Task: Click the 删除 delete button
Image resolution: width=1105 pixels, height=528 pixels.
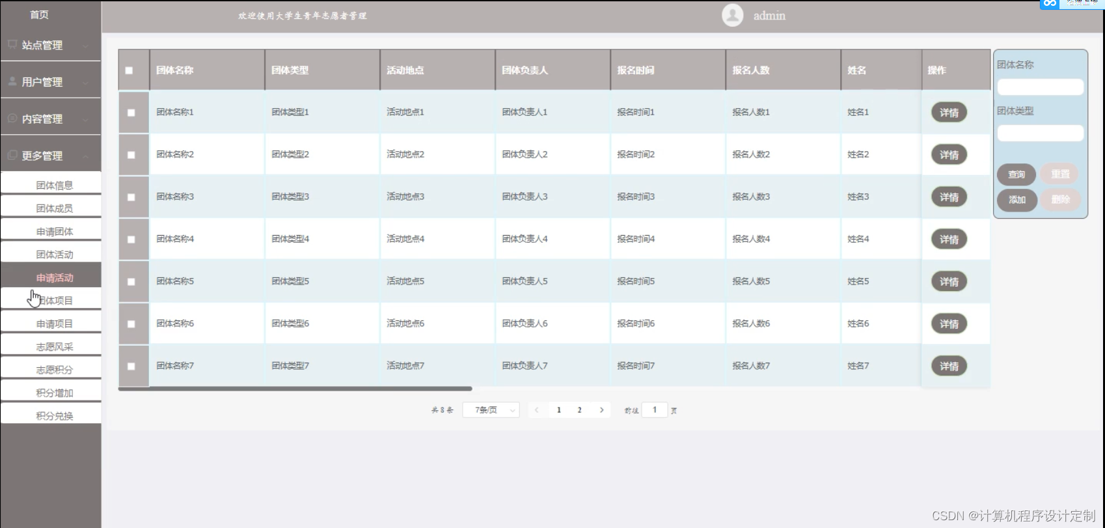Action: point(1060,200)
